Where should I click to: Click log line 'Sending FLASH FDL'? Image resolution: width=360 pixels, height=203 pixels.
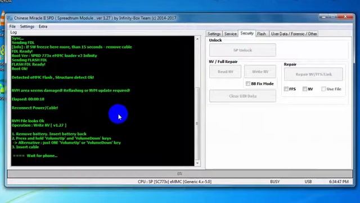(29, 60)
